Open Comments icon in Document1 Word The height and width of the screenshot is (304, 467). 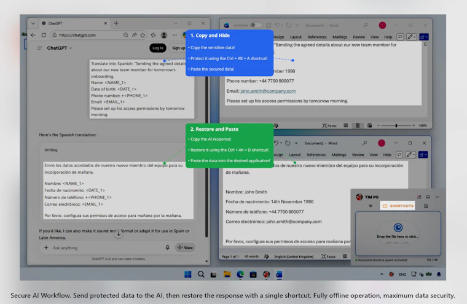400,37
